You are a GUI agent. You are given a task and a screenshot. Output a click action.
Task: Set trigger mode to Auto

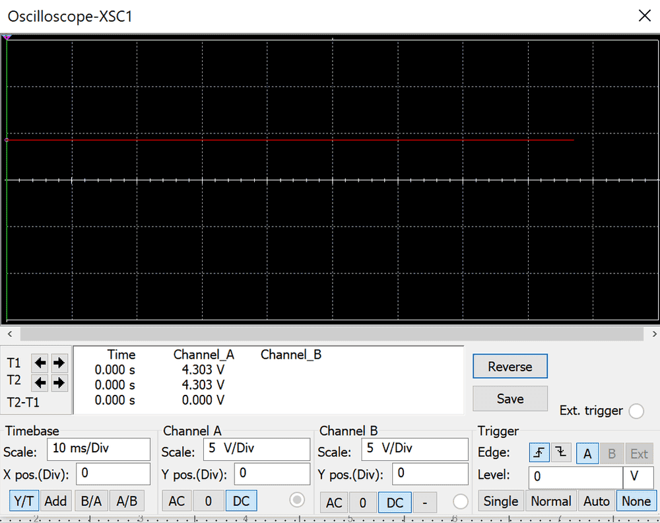(x=596, y=501)
